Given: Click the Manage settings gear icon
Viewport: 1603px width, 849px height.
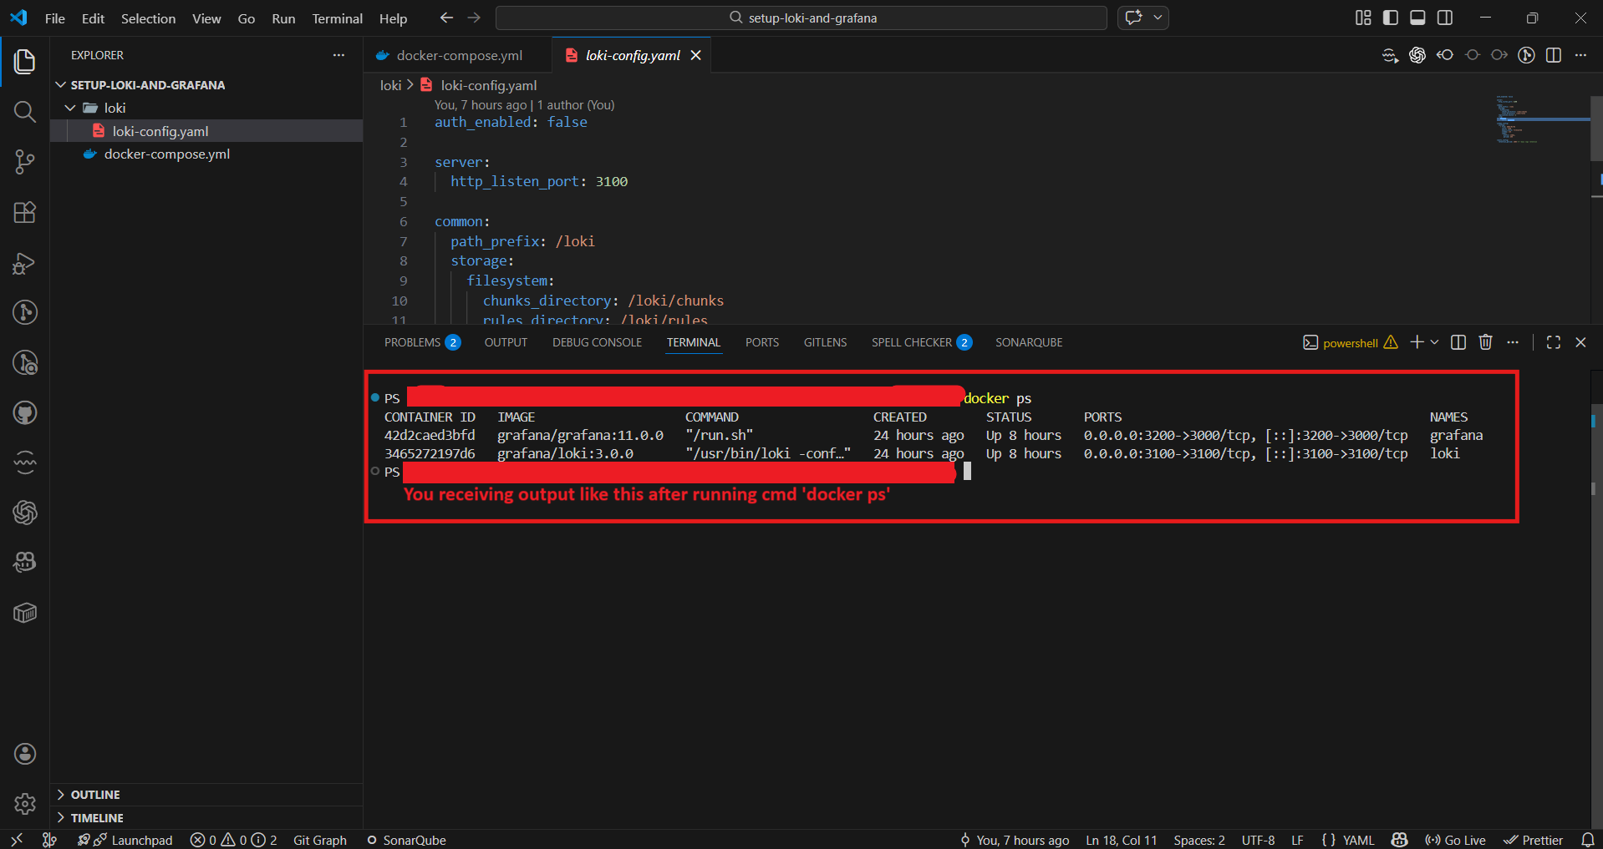Looking at the screenshot, I should coord(25,803).
